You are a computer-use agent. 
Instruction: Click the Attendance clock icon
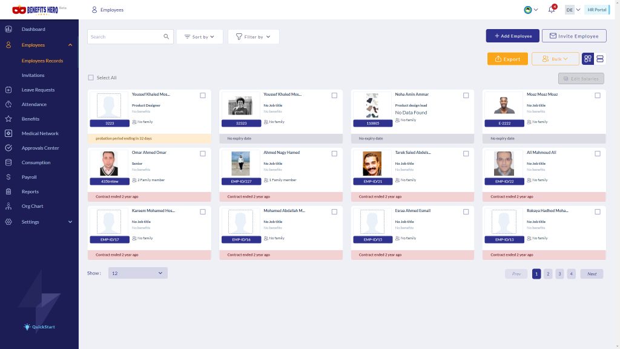click(x=8, y=104)
